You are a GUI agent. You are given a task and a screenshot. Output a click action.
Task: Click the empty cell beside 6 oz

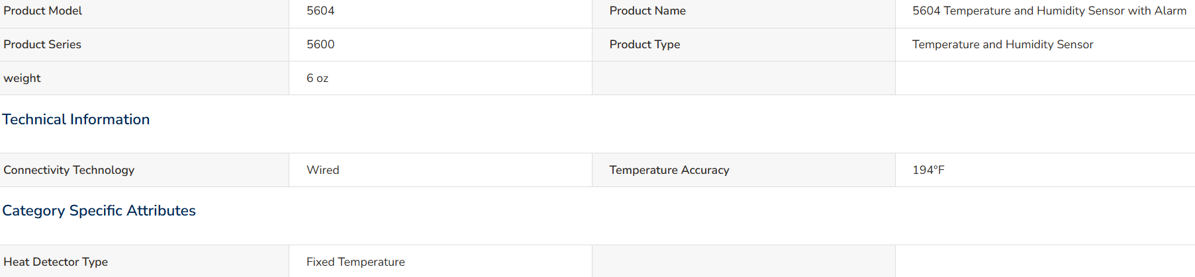pos(743,78)
